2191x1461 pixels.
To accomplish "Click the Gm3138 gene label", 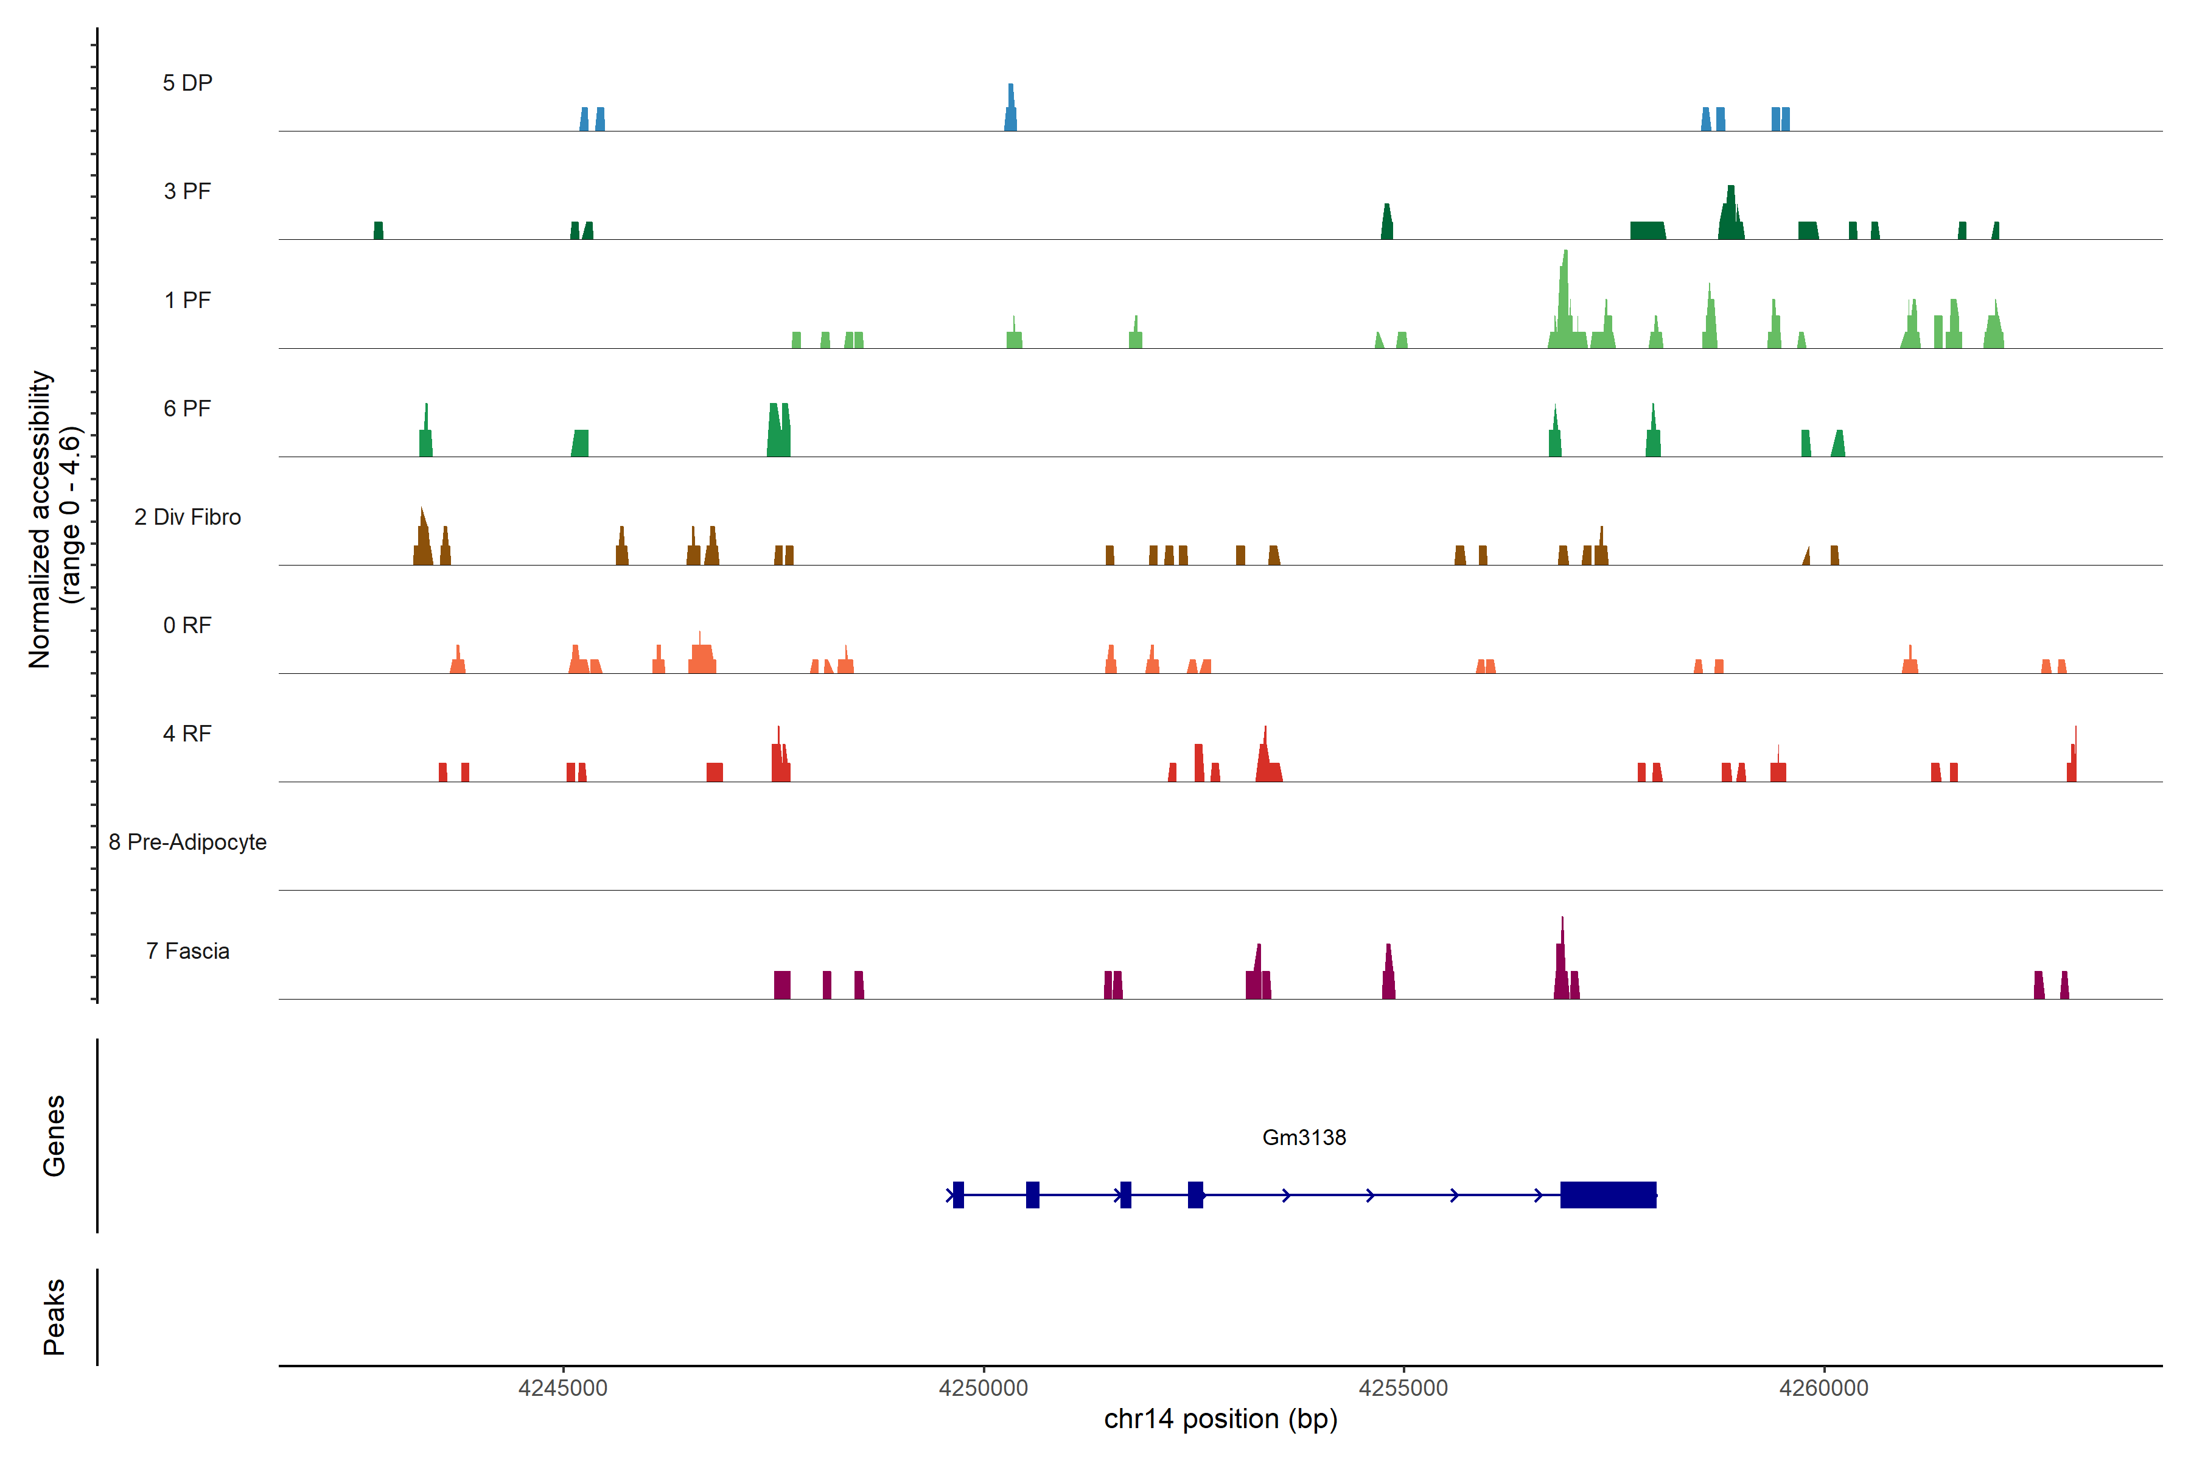I will click(x=1303, y=1137).
